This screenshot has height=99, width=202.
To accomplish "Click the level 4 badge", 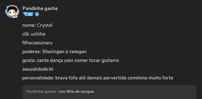I will [x=28, y=14].
